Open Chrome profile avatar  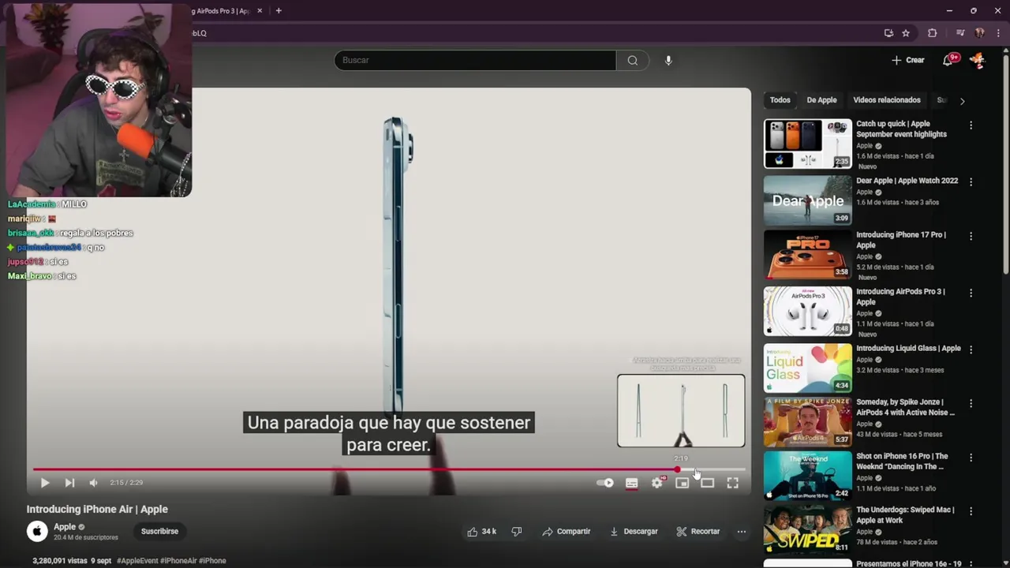[x=980, y=33]
